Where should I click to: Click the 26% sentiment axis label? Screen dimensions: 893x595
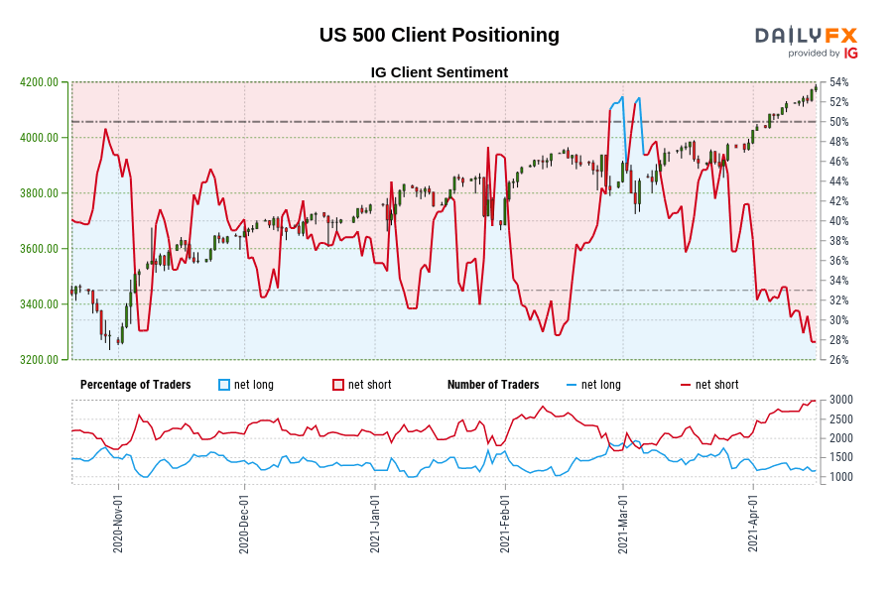pyautogui.click(x=838, y=360)
